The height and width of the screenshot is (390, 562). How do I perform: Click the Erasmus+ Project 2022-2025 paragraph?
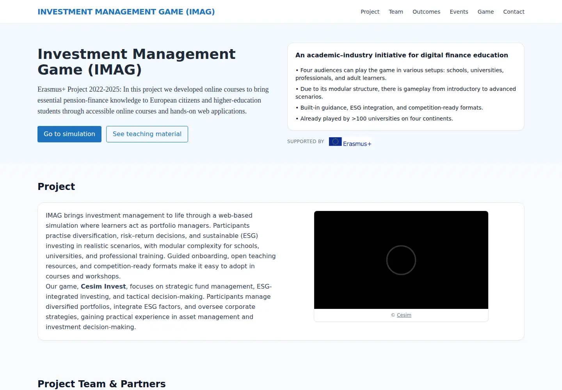(x=153, y=100)
